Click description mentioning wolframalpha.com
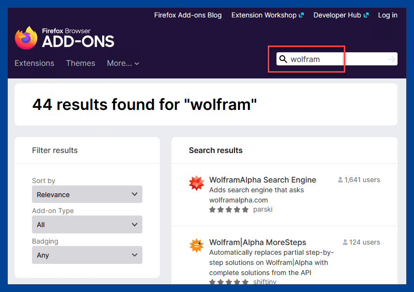Image resolution: width=414 pixels, height=292 pixels. coord(257,195)
